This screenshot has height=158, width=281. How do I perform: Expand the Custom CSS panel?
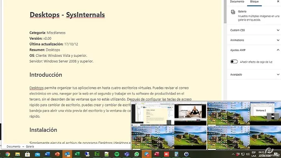point(254,30)
